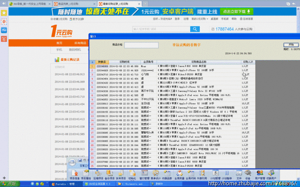
Task: Click the 帮助 link
Action: click(234, 19)
